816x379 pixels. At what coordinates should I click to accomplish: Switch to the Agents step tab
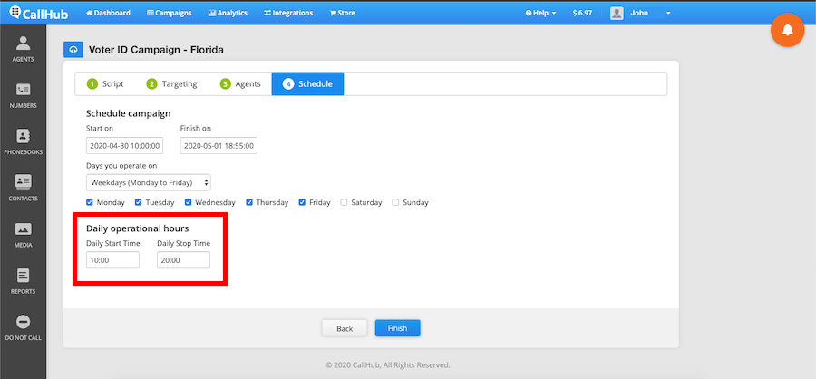tap(240, 83)
